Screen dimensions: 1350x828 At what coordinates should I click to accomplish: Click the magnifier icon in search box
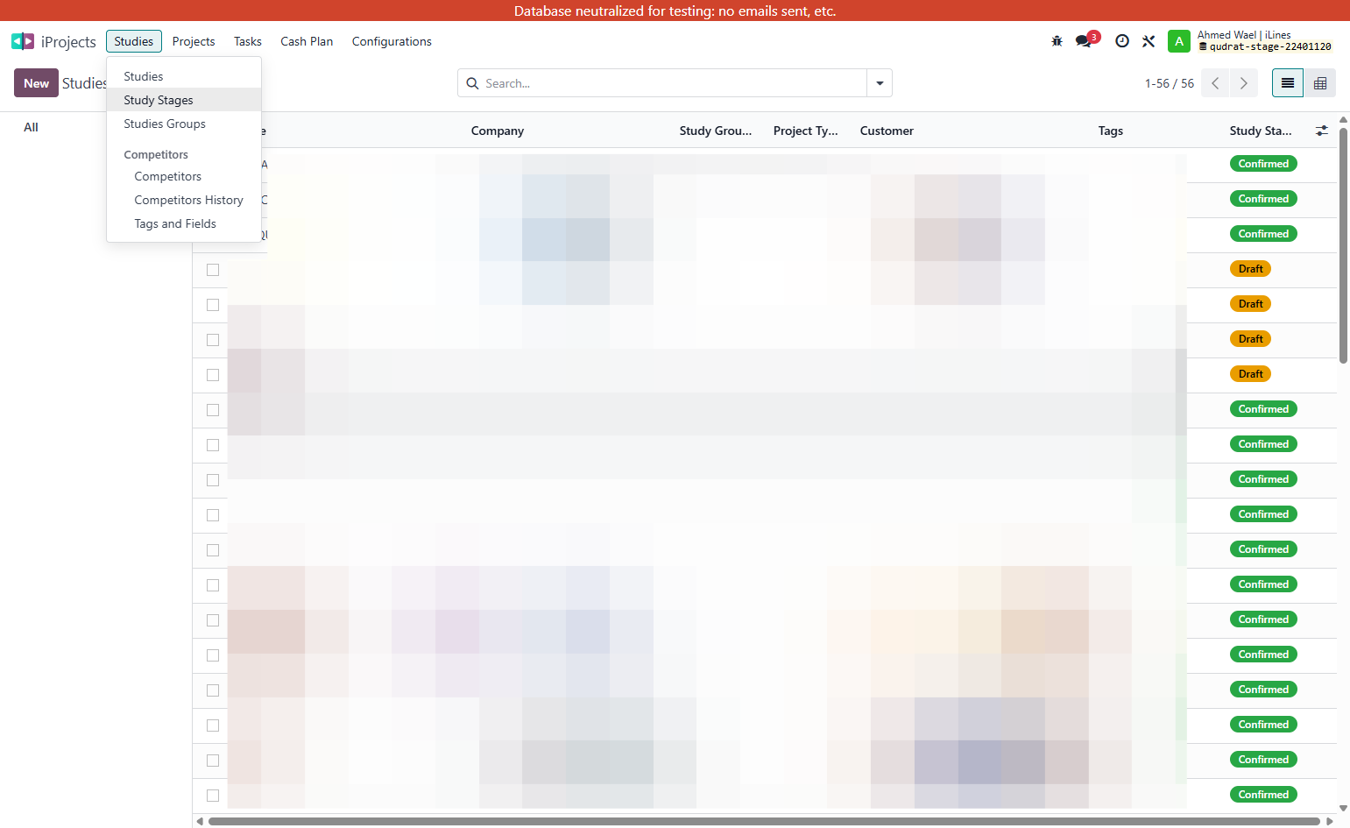[x=472, y=83]
